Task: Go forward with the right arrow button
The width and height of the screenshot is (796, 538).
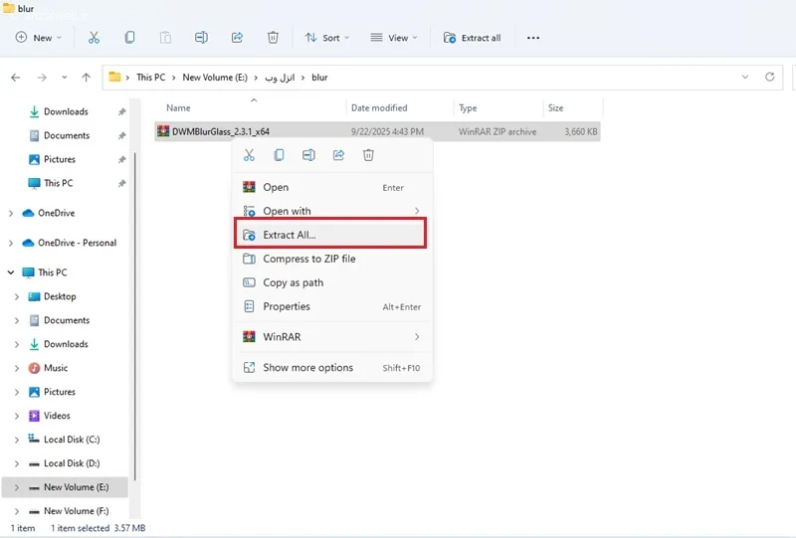Action: [x=42, y=78]
